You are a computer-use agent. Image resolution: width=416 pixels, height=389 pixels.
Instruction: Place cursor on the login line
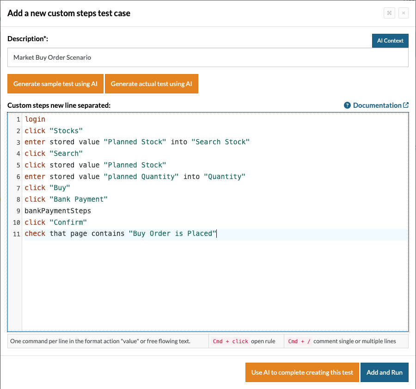[35, 119]
